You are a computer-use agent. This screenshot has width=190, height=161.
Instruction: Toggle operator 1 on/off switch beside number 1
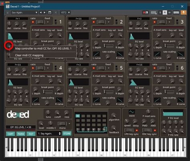(x=56, y=22)
